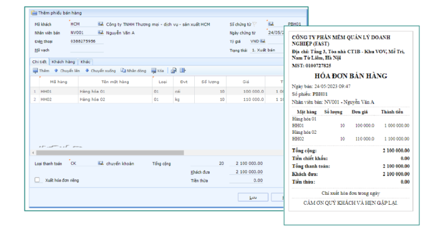The height and width of the screenshot is (232, 444).
Task: Click the grid's horizontal scrollbar thumb
Action: [110, 153]
